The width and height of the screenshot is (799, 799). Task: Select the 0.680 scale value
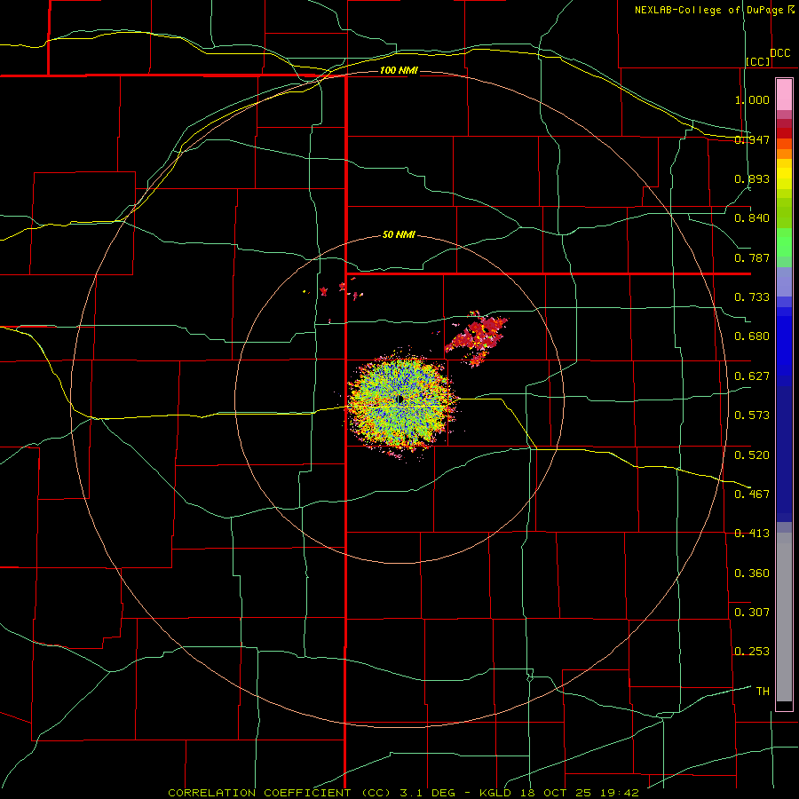pos(752,336)
